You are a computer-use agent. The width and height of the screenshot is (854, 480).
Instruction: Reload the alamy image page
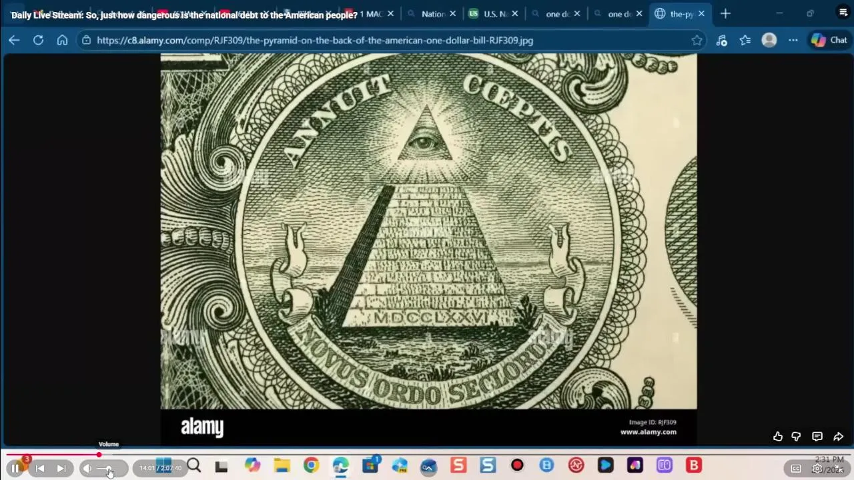(x=38, y=40)
